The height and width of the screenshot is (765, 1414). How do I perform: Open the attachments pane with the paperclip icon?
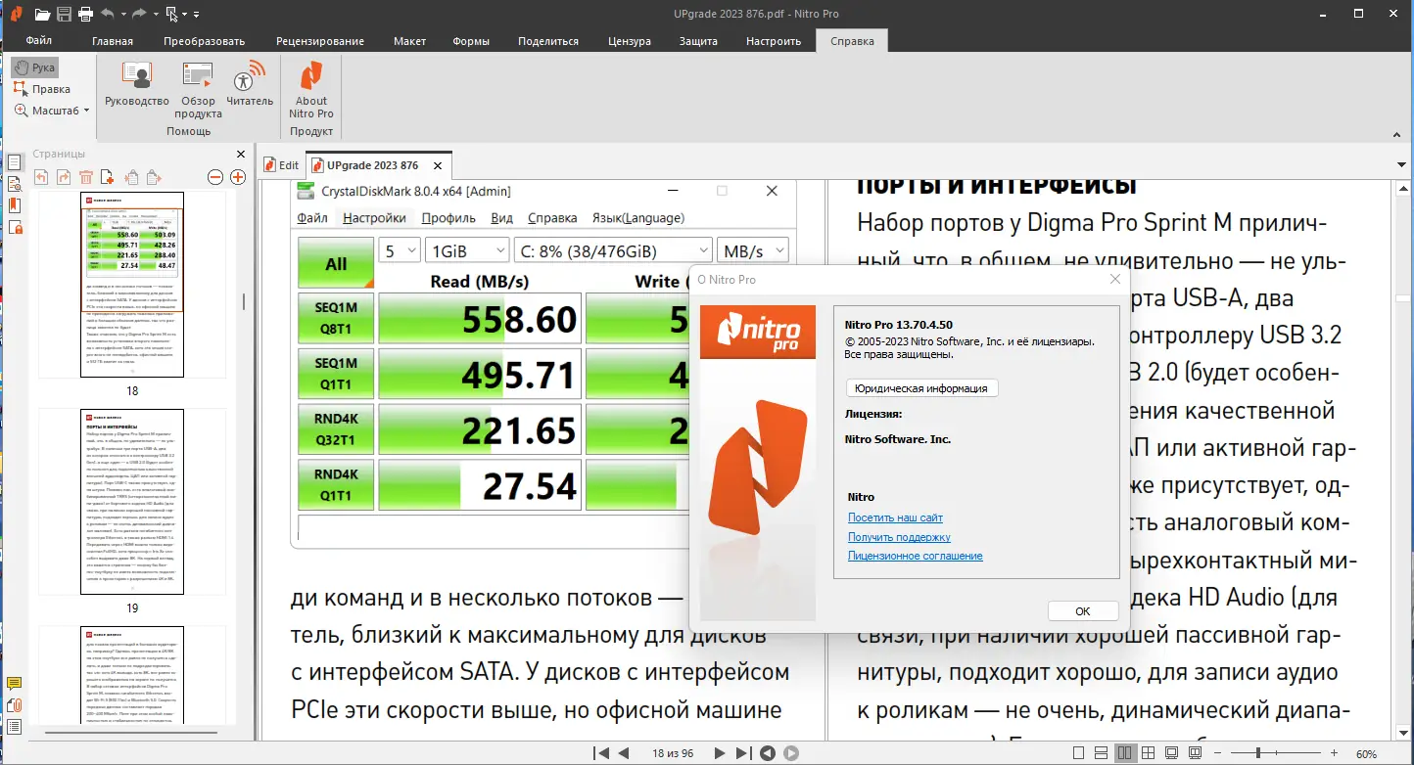(15, 704)
